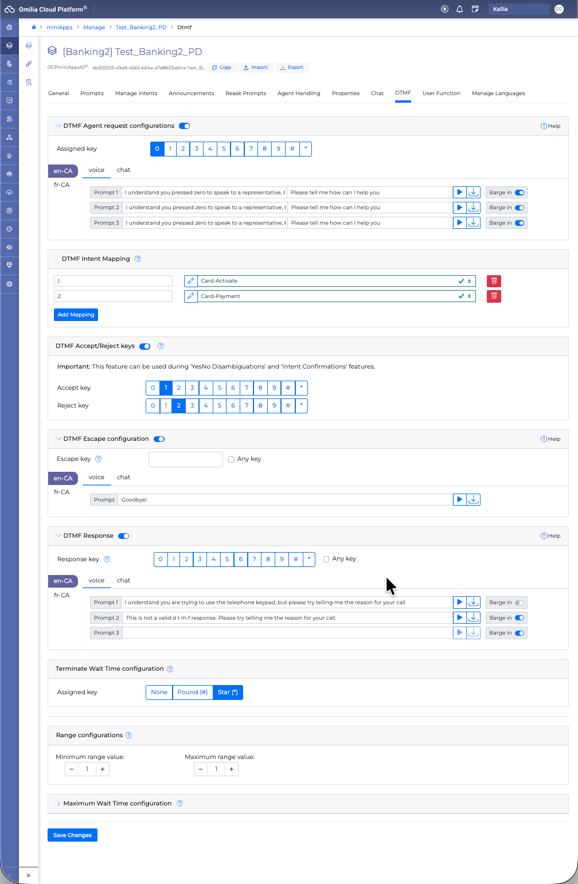Image resolution: width=578 pixels, height=884 pixels.
Task: Toggle DTMF Escape configuration switch
Action: pyautogui.click(x=159, y=439)
